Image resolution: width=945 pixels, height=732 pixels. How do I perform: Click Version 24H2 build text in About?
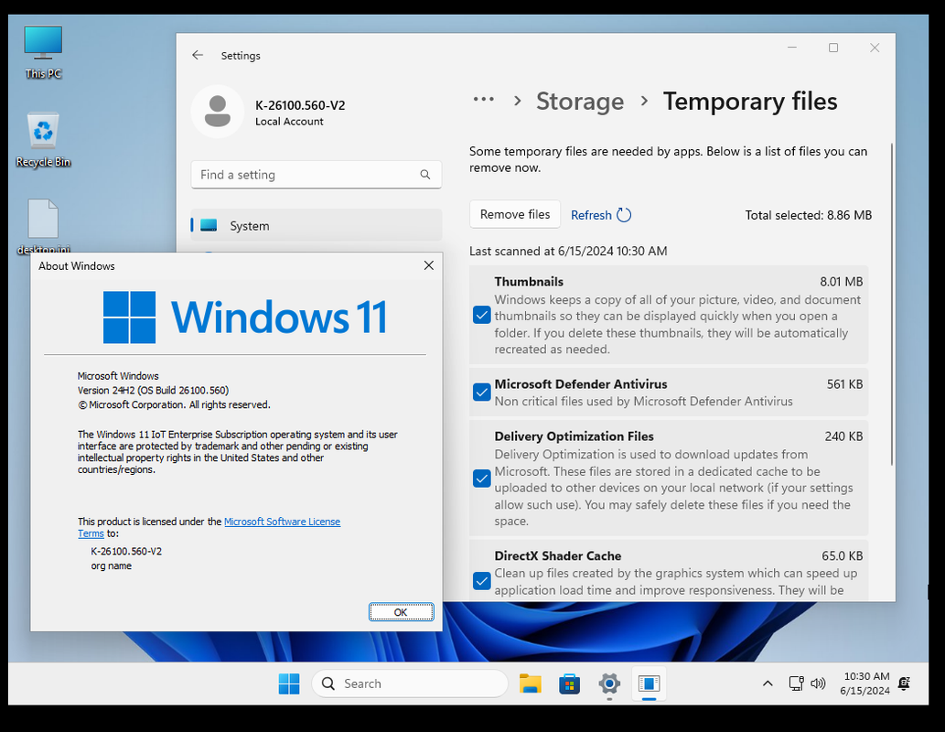[153, 390]
